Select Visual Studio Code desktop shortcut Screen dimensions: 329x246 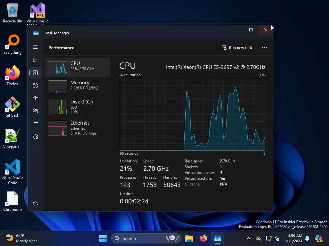[x=13, y=172]
